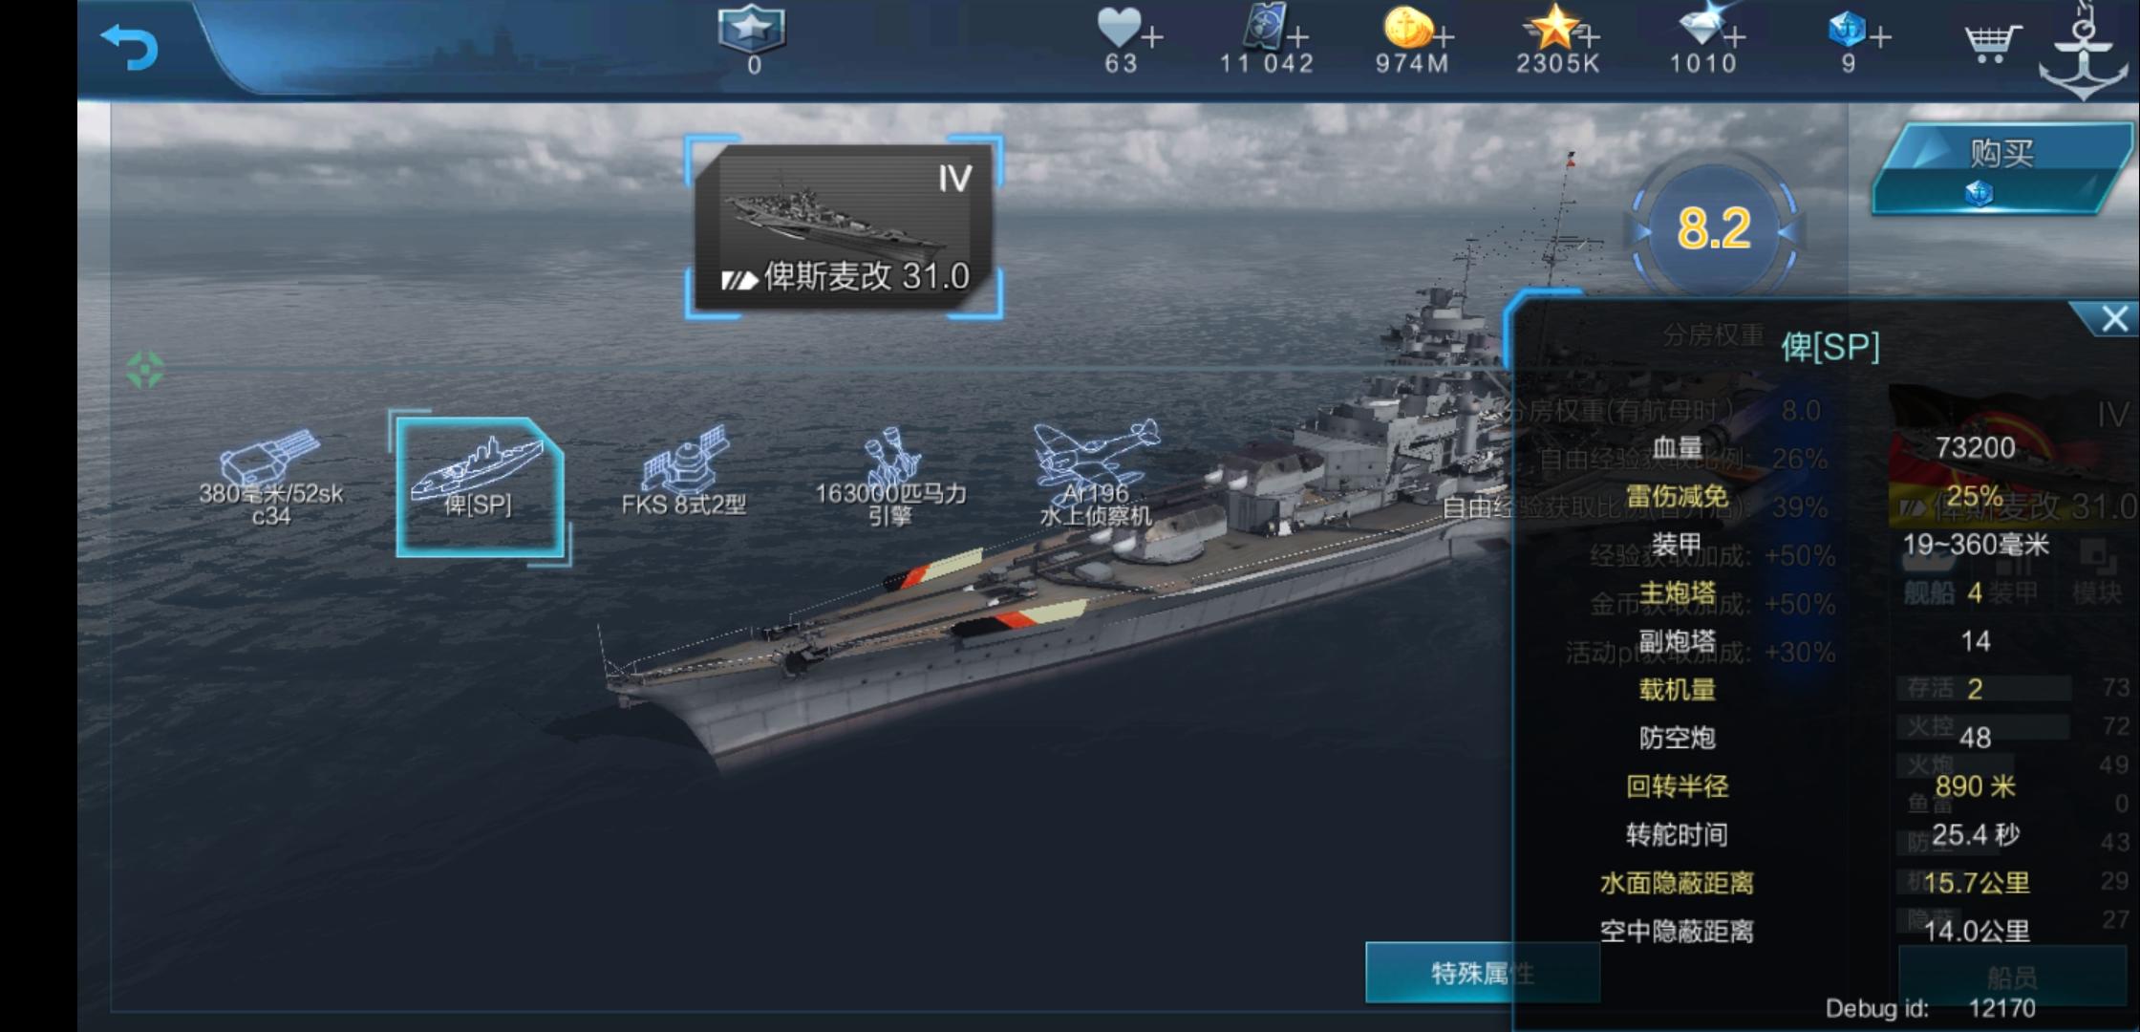This screenshot has height=1032, width=2140.
Task: Tap the green crosshair targeting icon
Action: pos(145,370)
